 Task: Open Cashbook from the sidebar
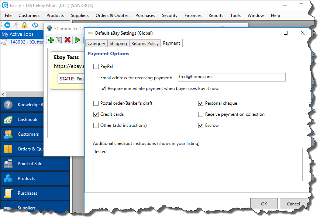tap(27, 119)
